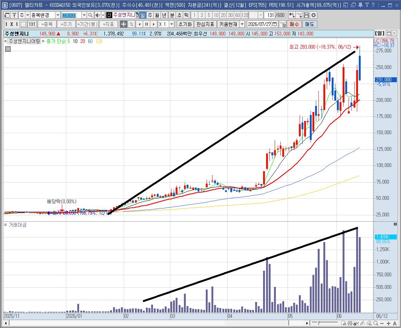Viewport: 401px width, 328px height.
Task: Close the 거래대금 pane with the small x
Action: pyautogui.click(x=395, y=224)
